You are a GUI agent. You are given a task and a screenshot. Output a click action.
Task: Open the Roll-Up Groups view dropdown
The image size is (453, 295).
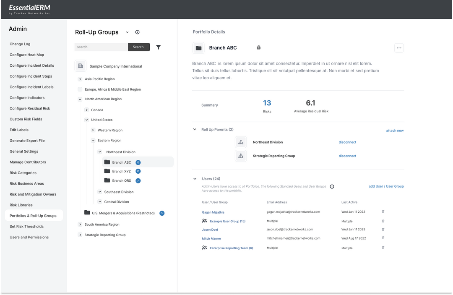pyautogui.click(x=127, y=32)
